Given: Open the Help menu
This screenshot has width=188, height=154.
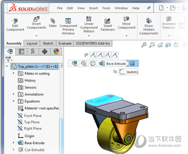Looking at the screenshot, I should pyautogui.click(x=136, y=8).
